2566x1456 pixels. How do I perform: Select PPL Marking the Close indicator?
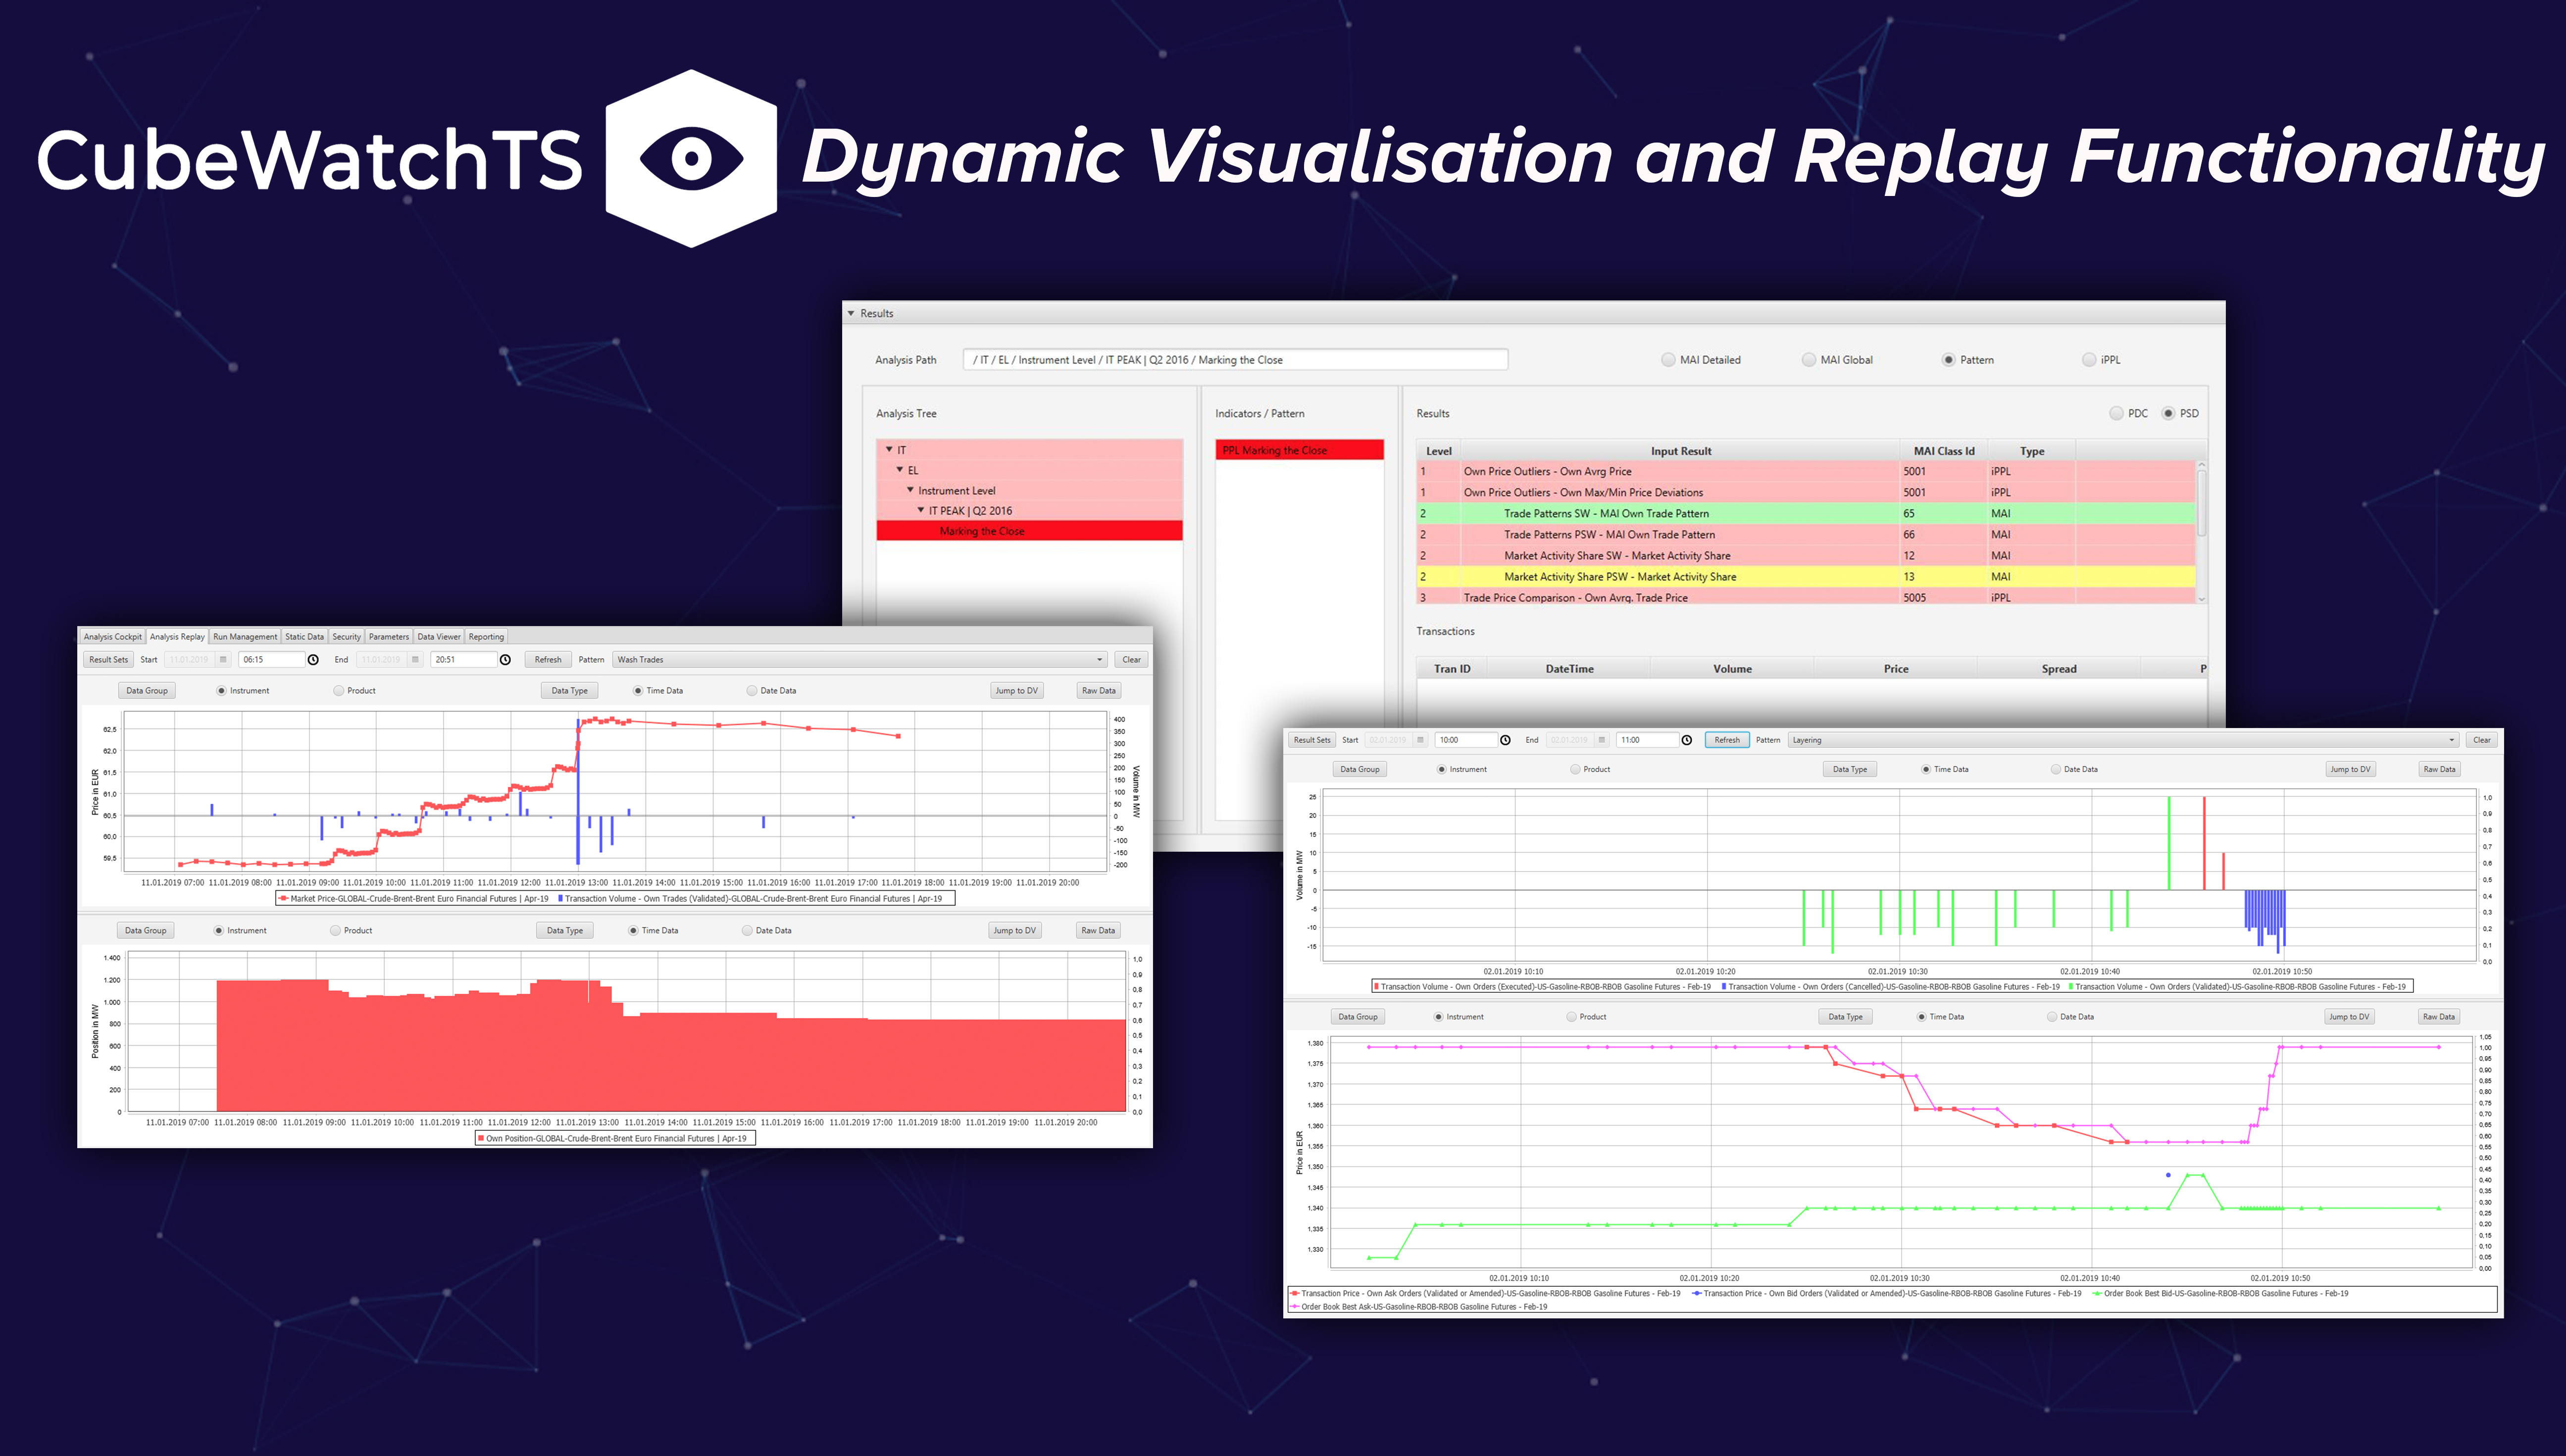coord(1299,451)
